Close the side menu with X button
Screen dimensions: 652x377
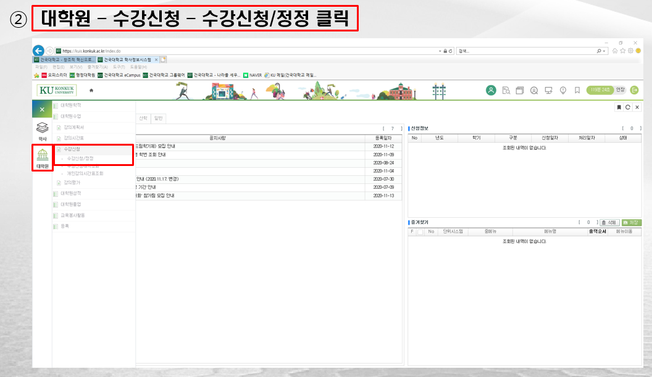42,109
